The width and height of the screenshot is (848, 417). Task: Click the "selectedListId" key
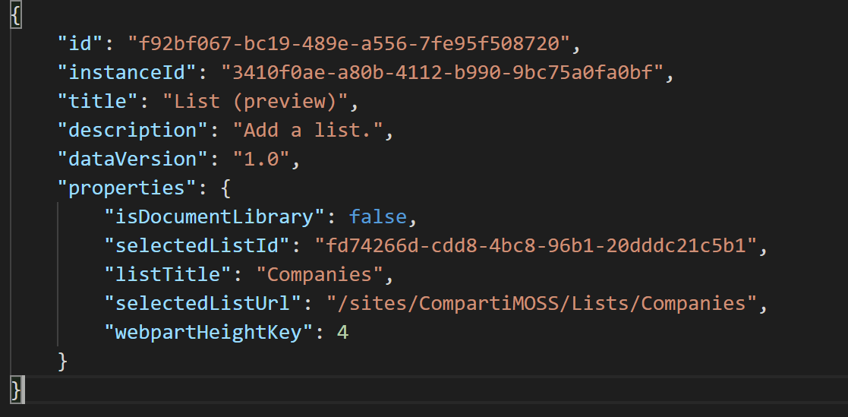point(197,245)
